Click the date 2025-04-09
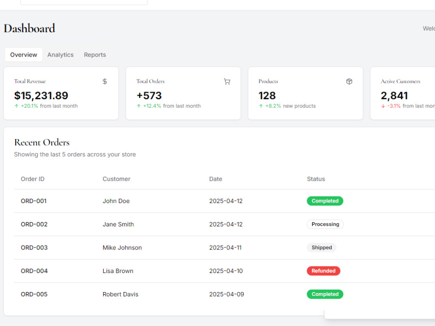Screen dimensions: 435x326 point(226,294)
